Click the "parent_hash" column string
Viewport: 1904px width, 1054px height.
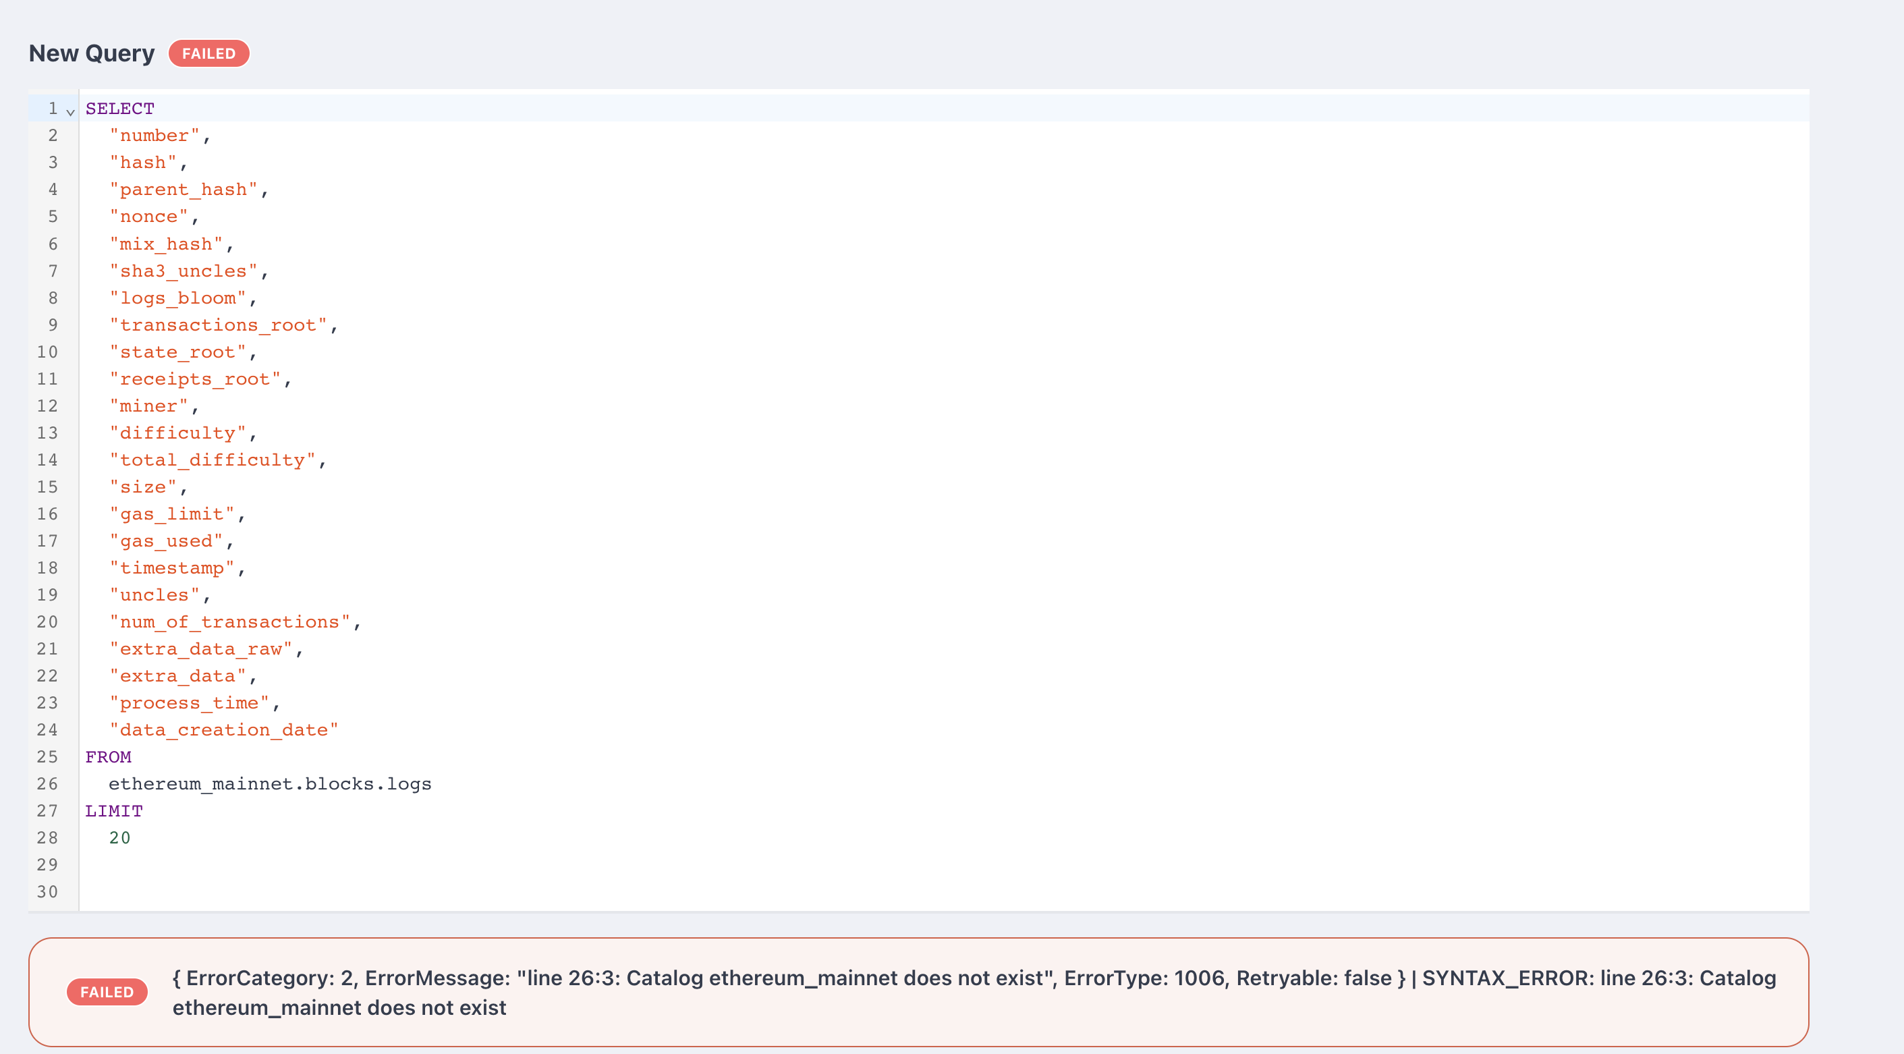184,190
